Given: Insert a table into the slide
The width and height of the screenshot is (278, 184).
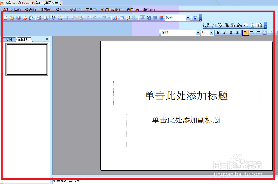Looking at the screenshot, I should (121, 18).
